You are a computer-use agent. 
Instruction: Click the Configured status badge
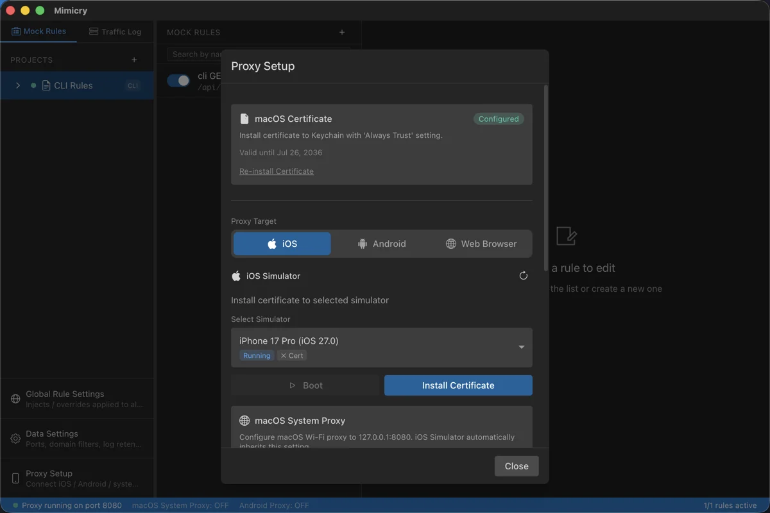click(x=499, y=119)
